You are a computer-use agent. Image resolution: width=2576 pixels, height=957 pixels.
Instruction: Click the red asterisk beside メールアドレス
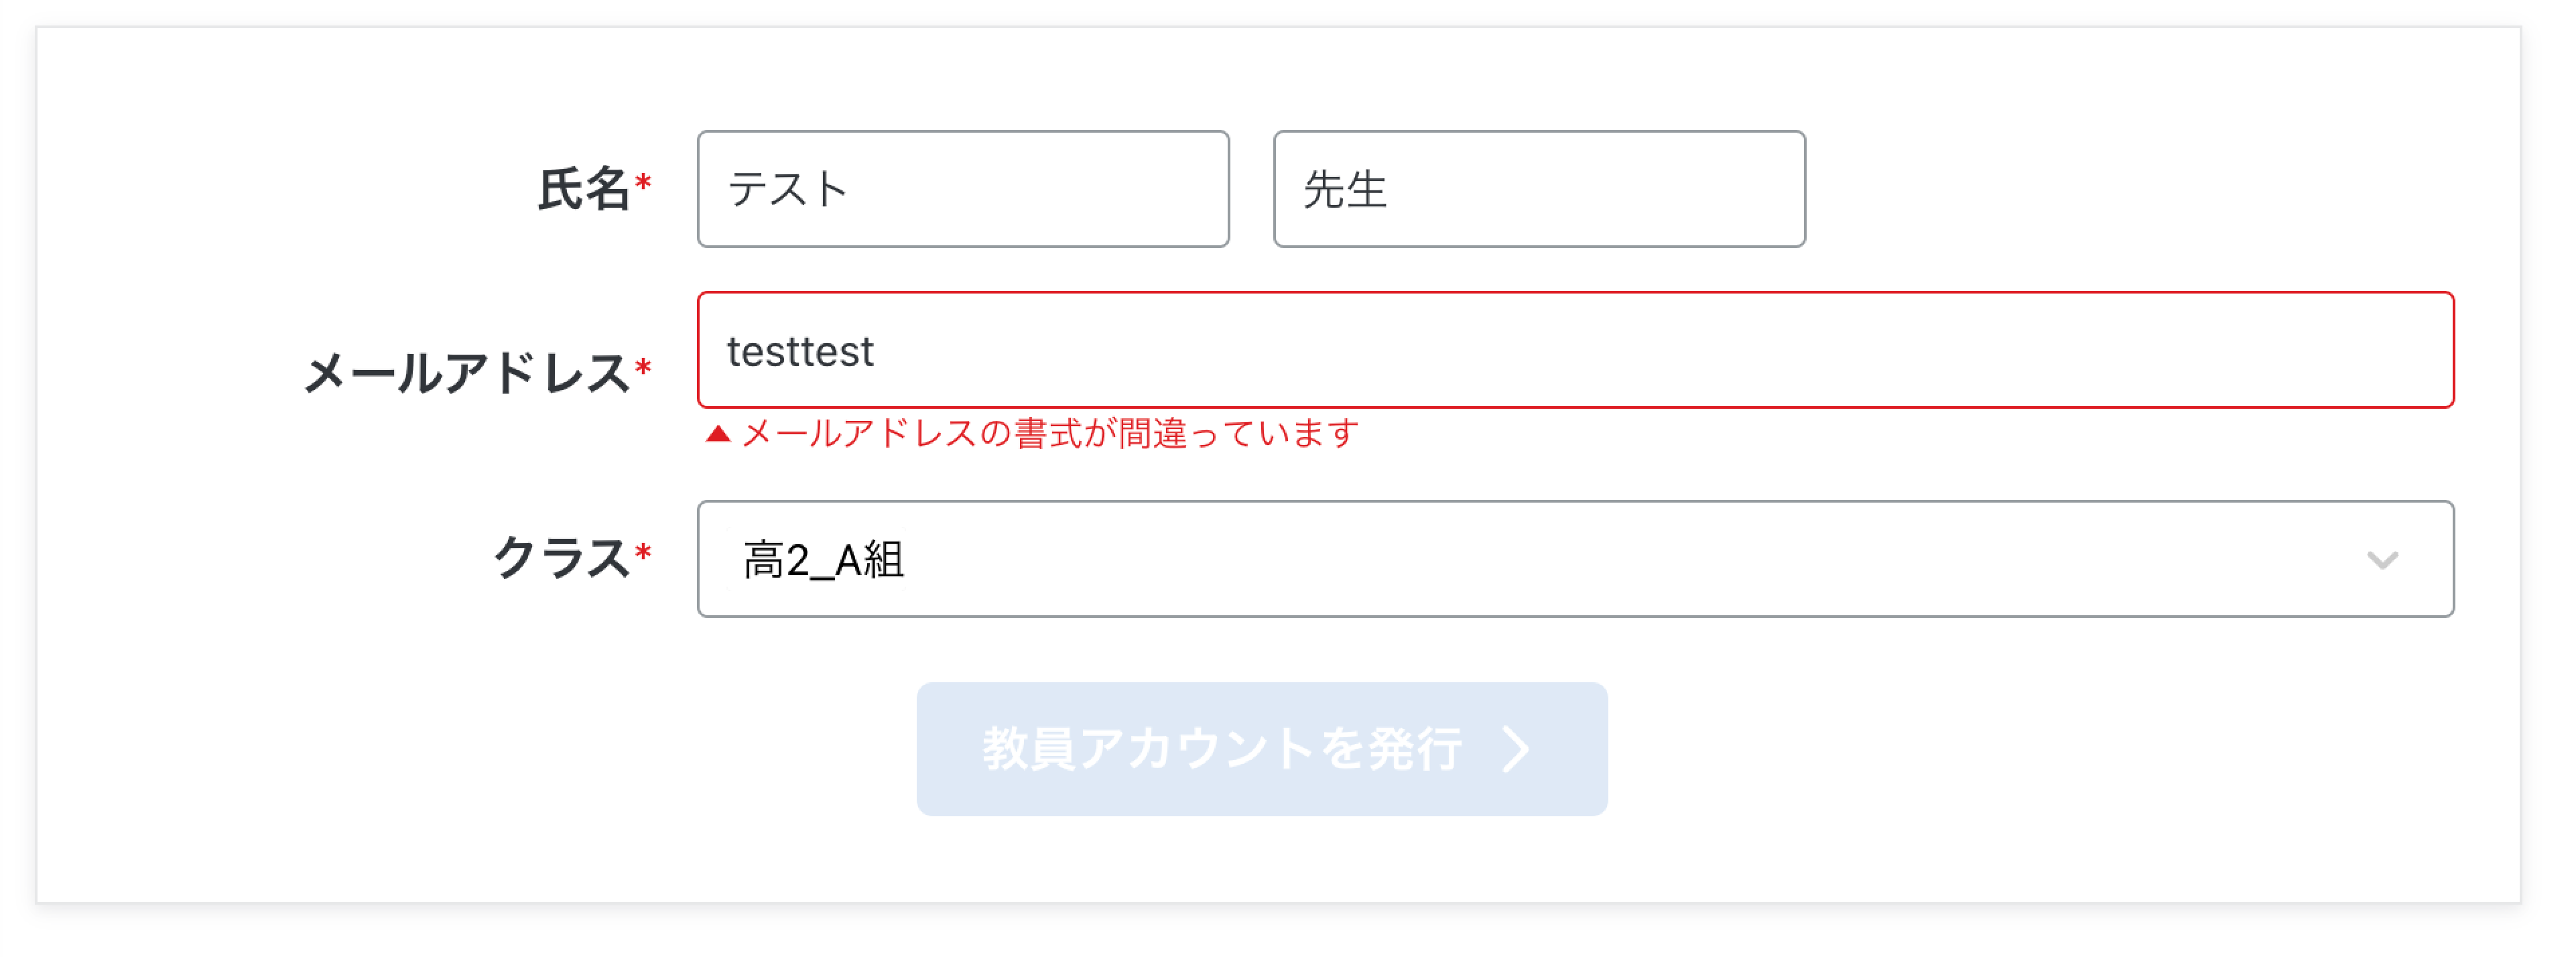[x=643, y=368]
